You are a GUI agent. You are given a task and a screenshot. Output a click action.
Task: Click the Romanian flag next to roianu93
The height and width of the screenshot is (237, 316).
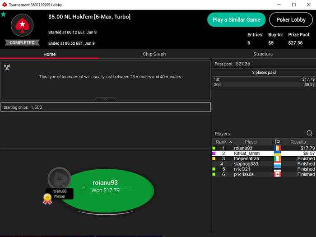pyautogui.click(x=278, y=148)
